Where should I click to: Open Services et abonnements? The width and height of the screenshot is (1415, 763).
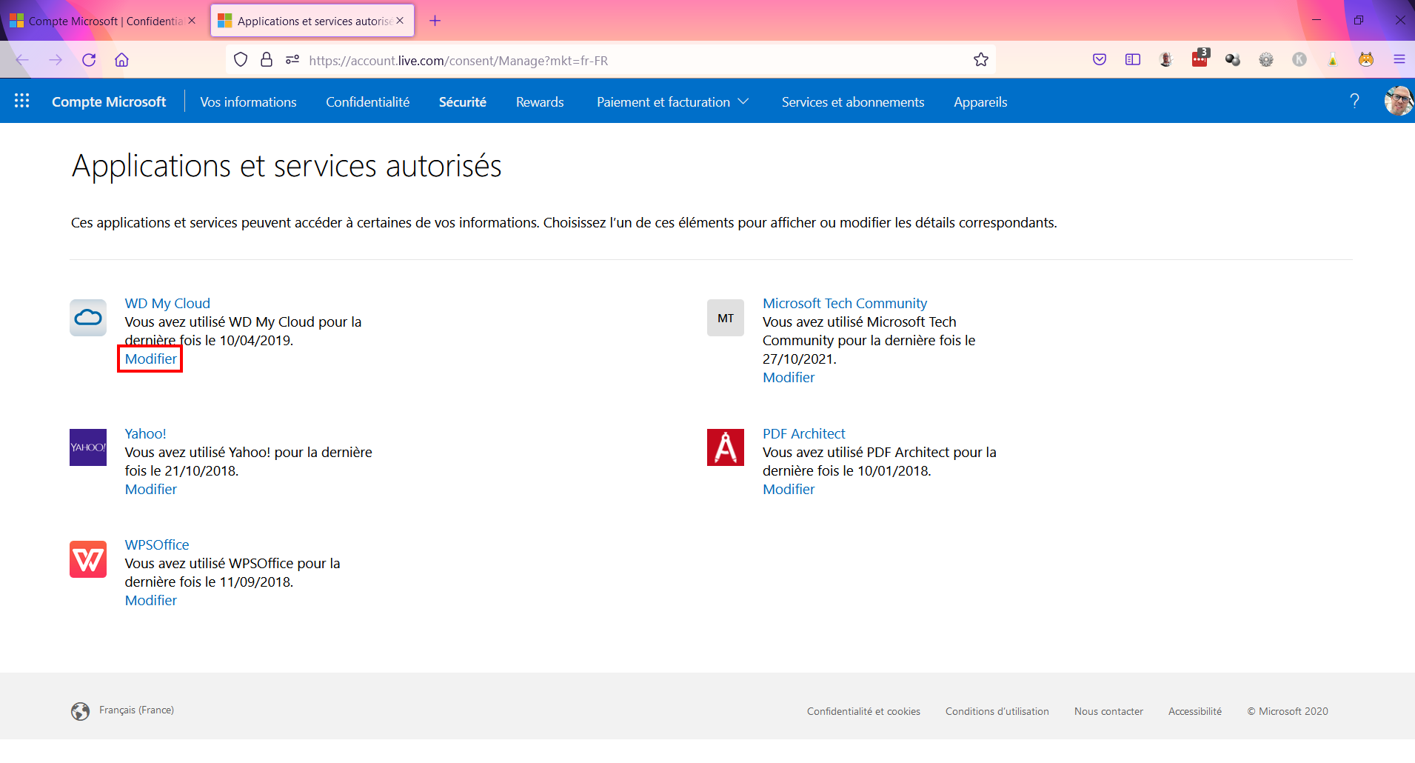pos(853,102)
